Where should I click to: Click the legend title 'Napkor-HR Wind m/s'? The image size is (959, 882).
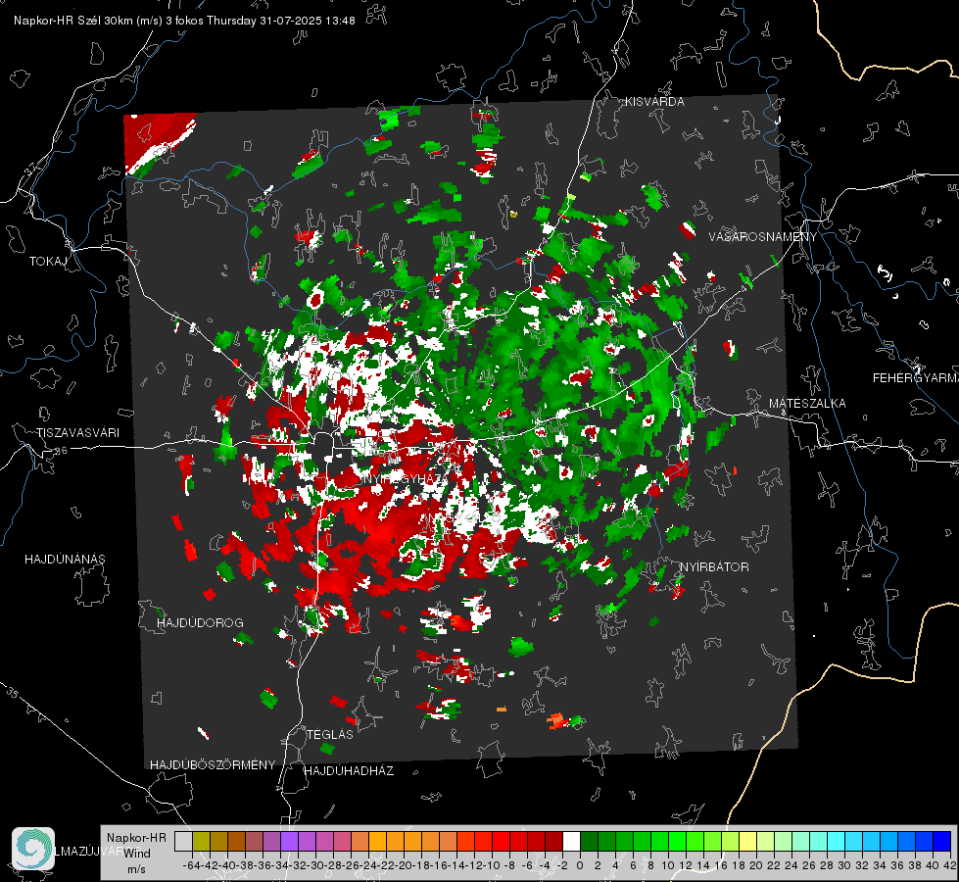[136, 854]
